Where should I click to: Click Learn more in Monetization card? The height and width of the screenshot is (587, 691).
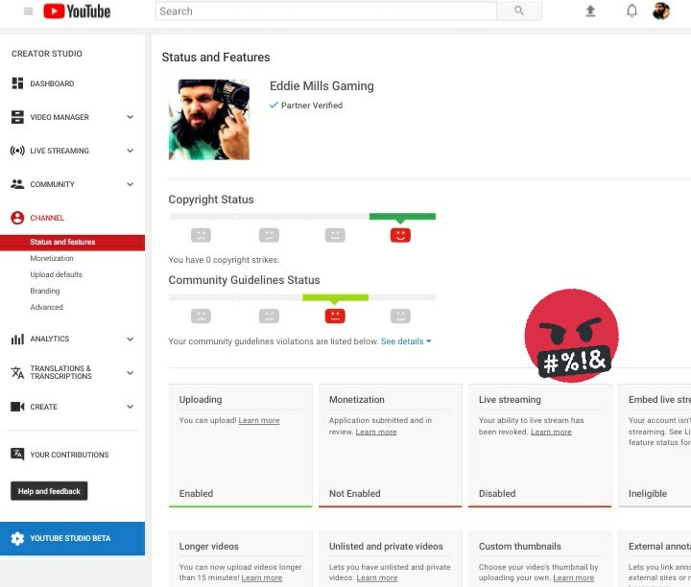[376, 432]
